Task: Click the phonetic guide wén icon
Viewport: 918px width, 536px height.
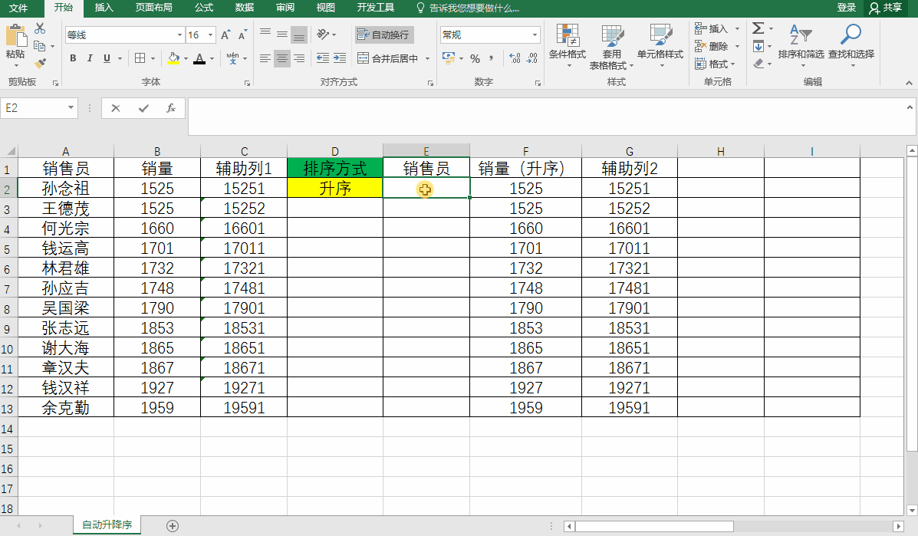Action: [232, 58]
